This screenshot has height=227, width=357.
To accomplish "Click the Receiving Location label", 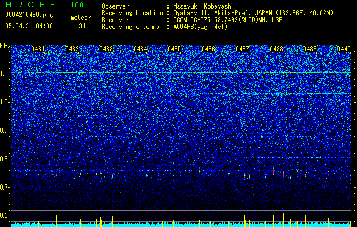I will [x=132, y=13].
